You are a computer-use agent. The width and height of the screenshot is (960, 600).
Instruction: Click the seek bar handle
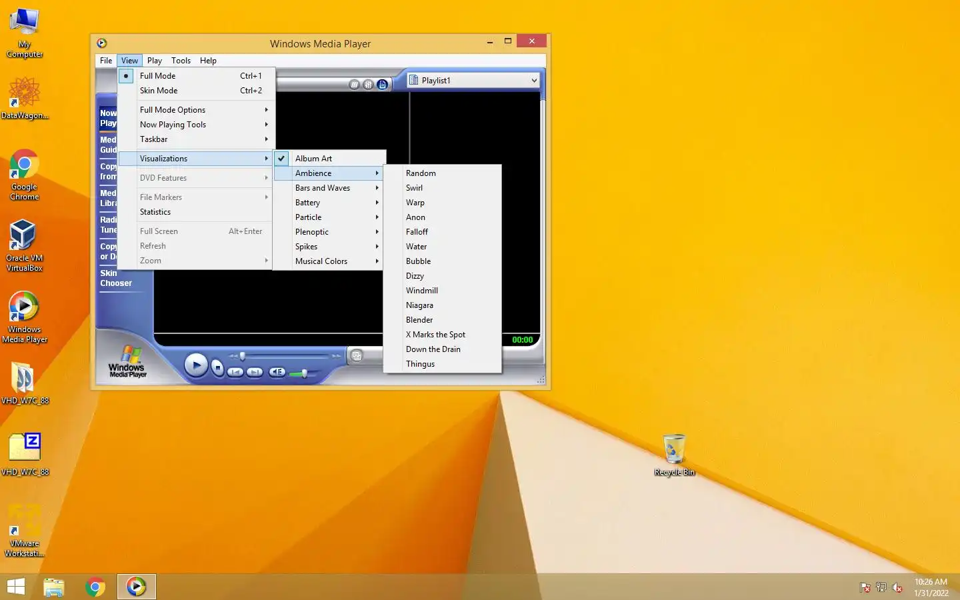click(243, 356)
